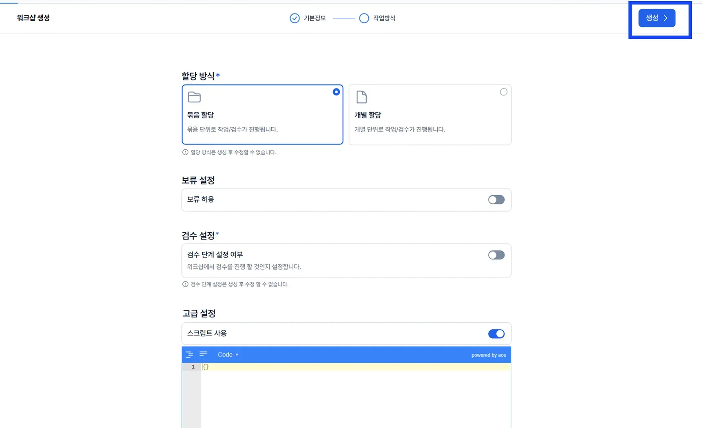Open the Code mode dropdown
Screen dimensions: 702x428
pyautogui.click(x=228, y=355)
